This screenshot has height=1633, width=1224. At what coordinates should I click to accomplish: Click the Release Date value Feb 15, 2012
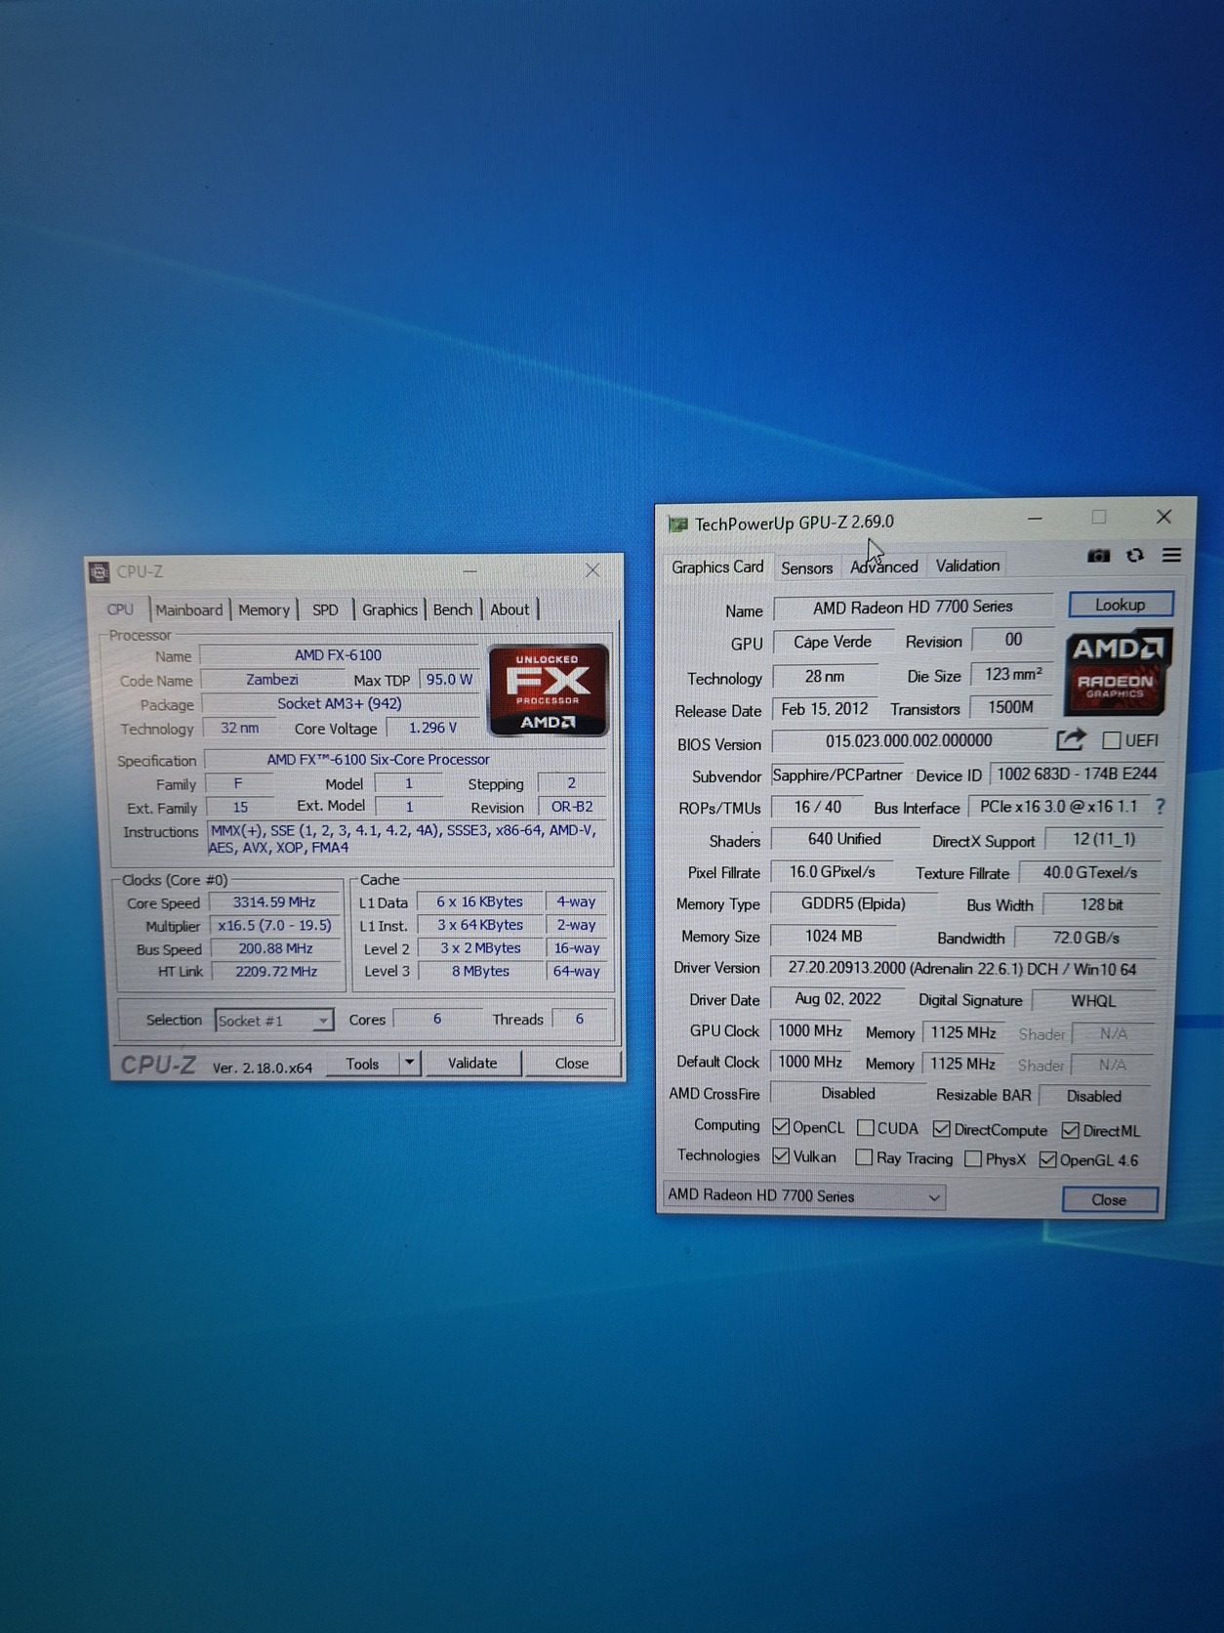824,709
